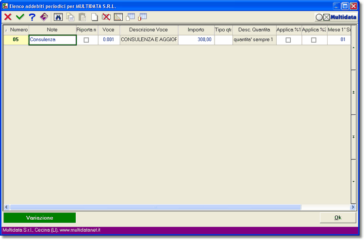
Task: Click the horizontal scrollbar left arrow
Action: 6,207
